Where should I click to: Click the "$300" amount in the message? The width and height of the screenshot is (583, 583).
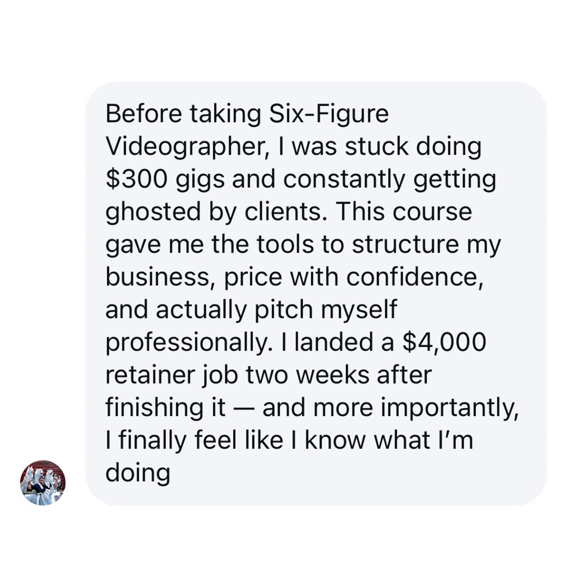click(x=136, y=179)
